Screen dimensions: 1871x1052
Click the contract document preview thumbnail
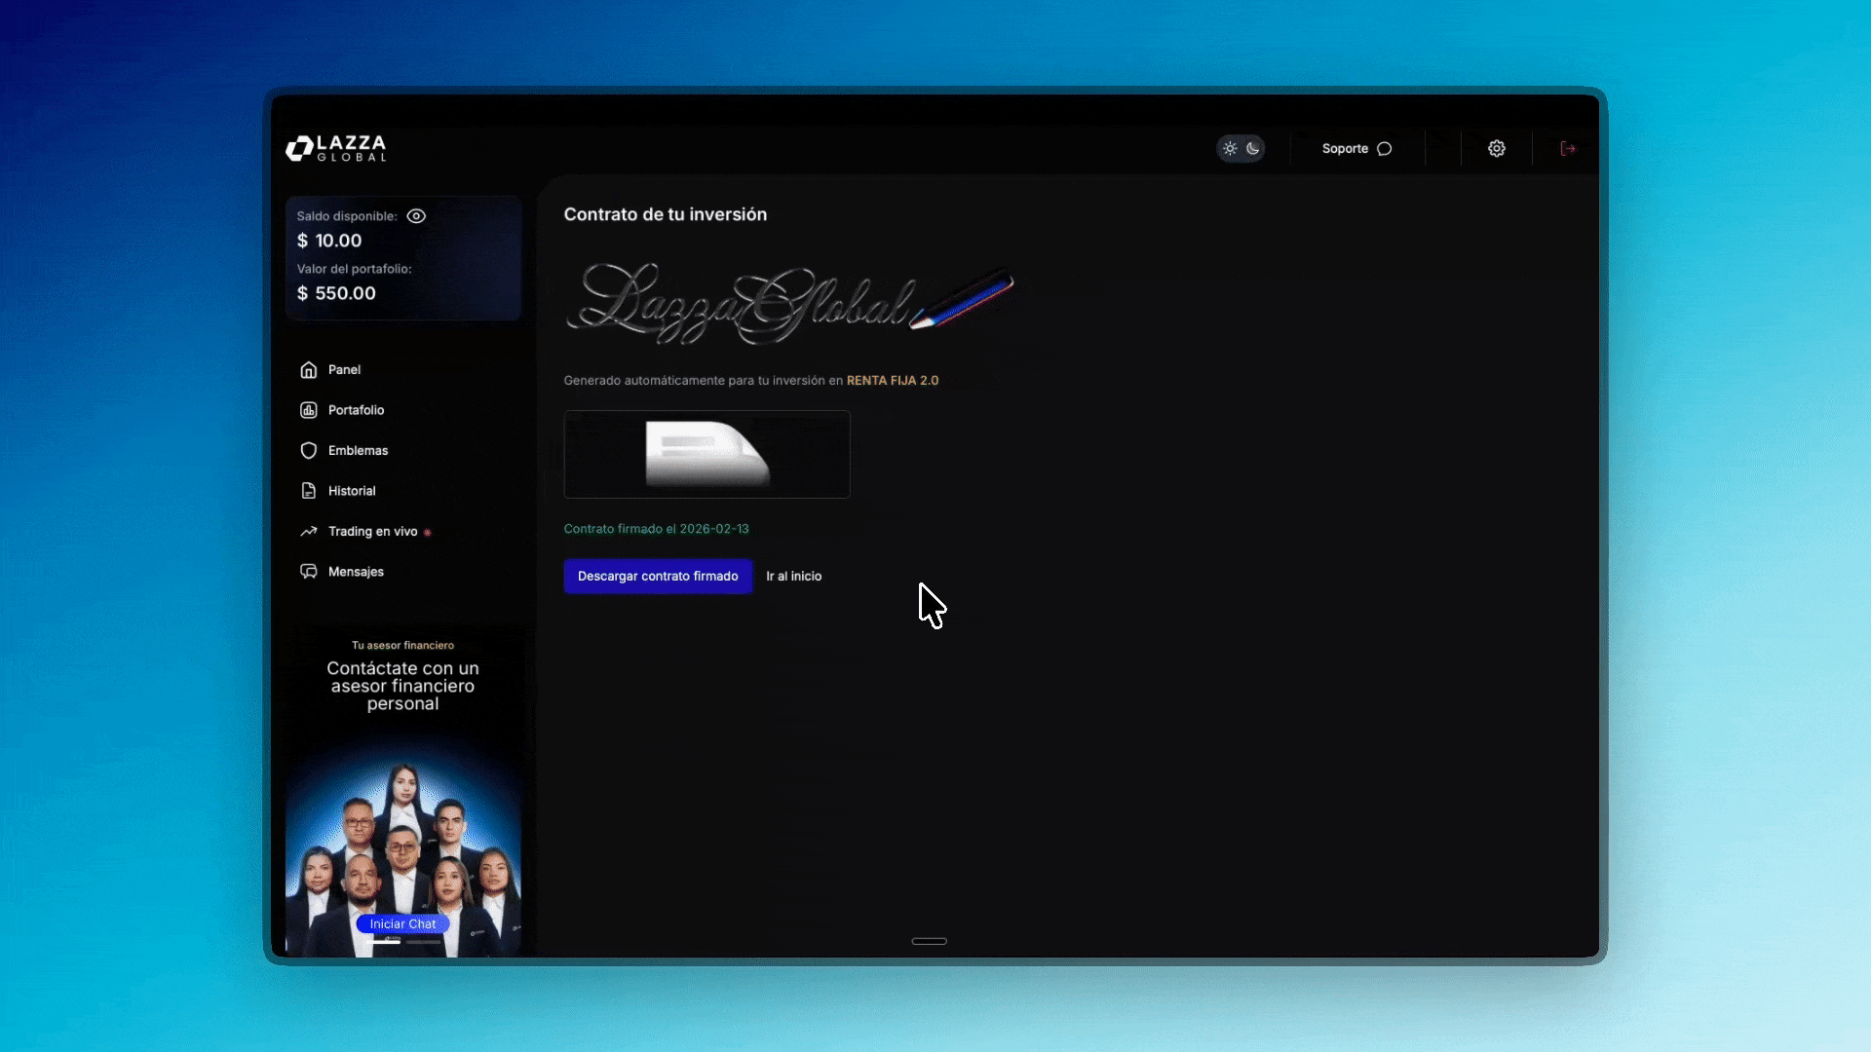point(706,455)
